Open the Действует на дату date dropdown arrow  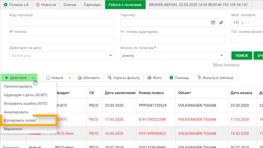point(111,55)
